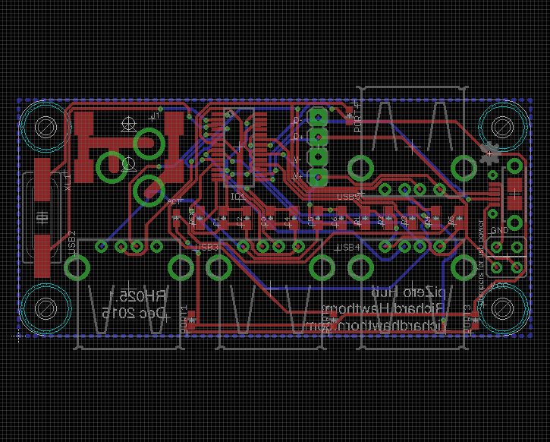Select the top-right mounting hole
Screen dimensions: 550x442
[x=504, y=127]
